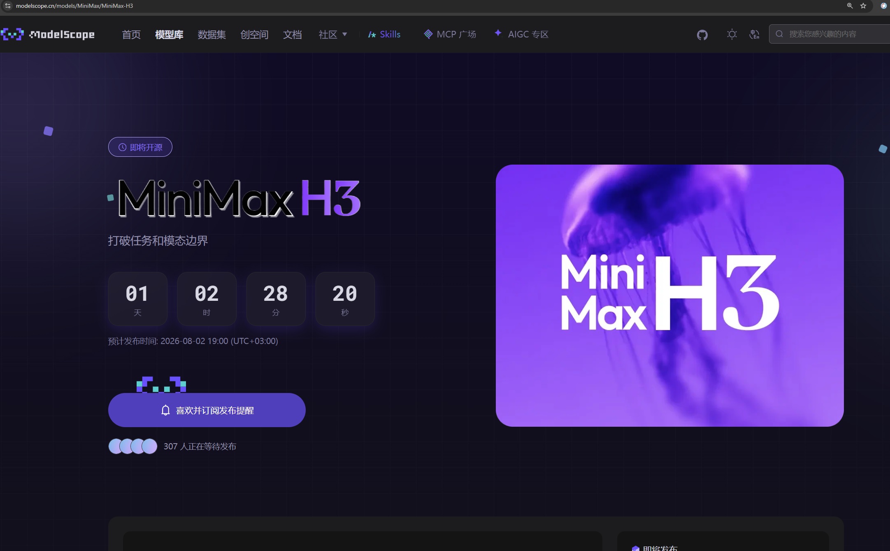The image size is (890, 551).
Task: Click the MiniMax H3 jellyfish banner image
Action: [x=670, y=295]
